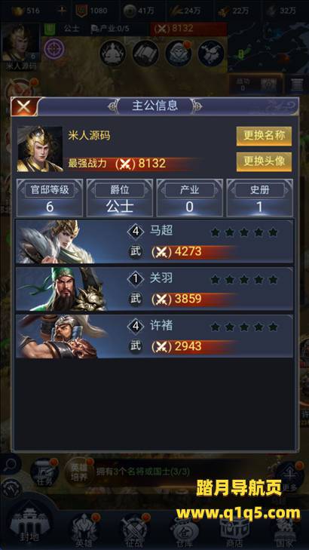Tap the 任务 quest icon
Screen dimensions: 309x550
(x=44, y=472)
